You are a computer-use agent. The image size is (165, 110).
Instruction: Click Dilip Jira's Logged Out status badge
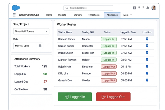(x=109, y=74)
